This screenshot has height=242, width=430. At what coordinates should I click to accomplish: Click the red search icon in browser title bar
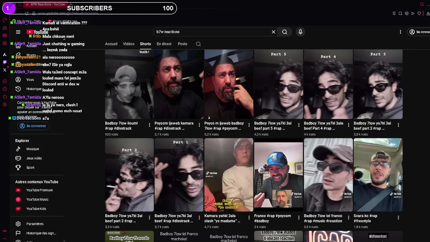(x=422, y=4)
